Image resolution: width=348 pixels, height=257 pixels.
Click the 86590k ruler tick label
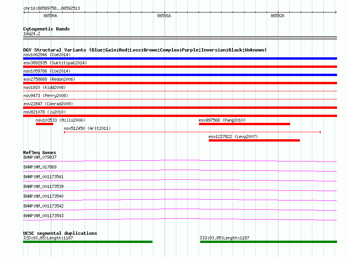pos(50,16)
